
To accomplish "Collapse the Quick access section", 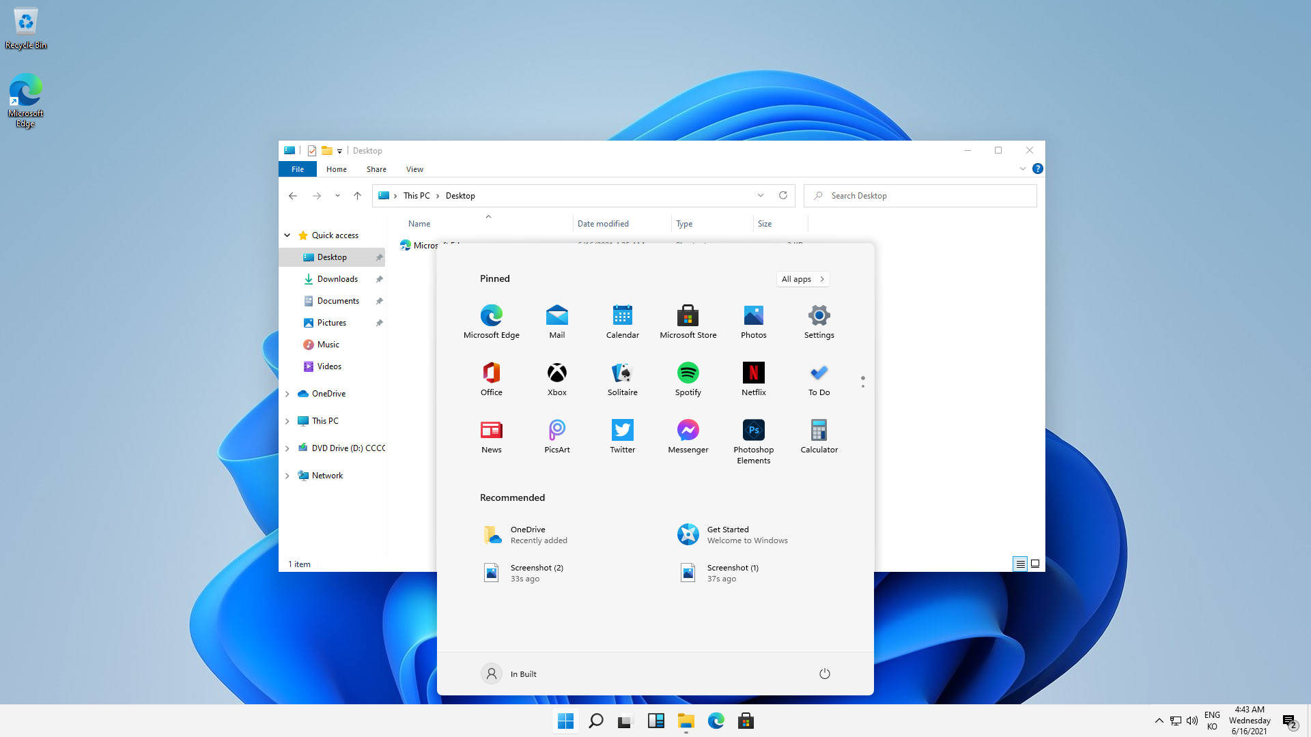I will click(x=287, y=235).
